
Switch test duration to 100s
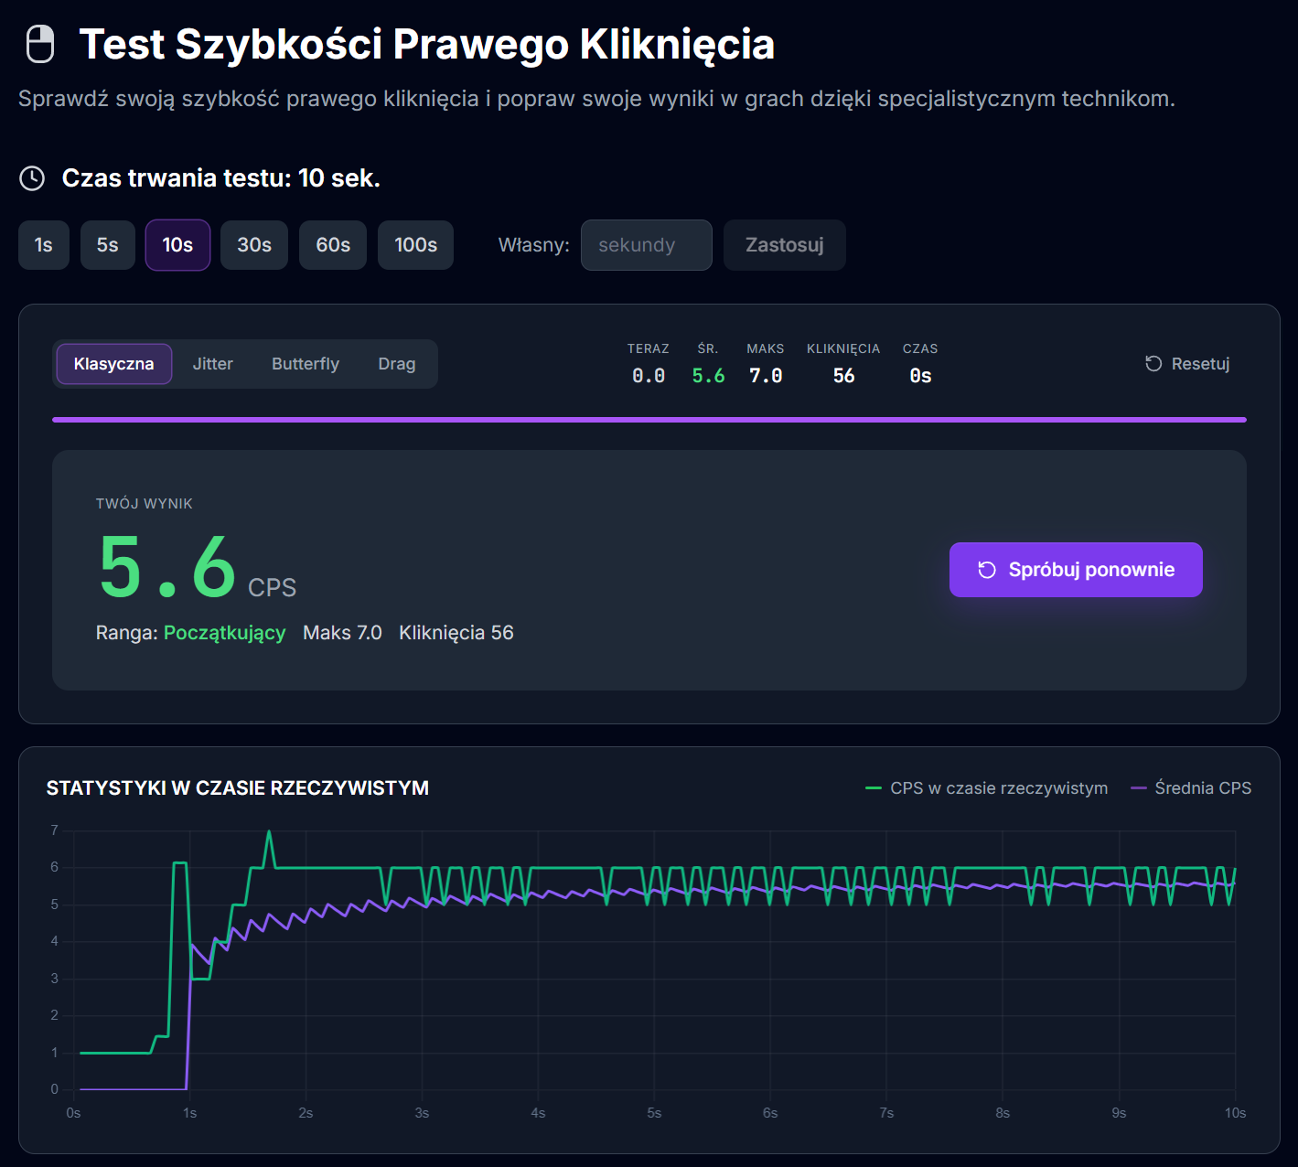[416, 245]
